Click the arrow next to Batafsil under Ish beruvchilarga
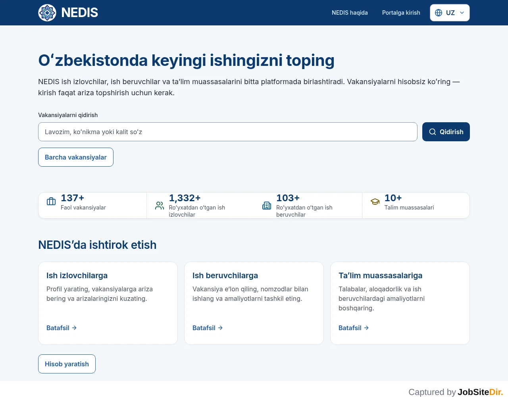Image resolution: width=508 pixels, height=404 pixels. 220,328
